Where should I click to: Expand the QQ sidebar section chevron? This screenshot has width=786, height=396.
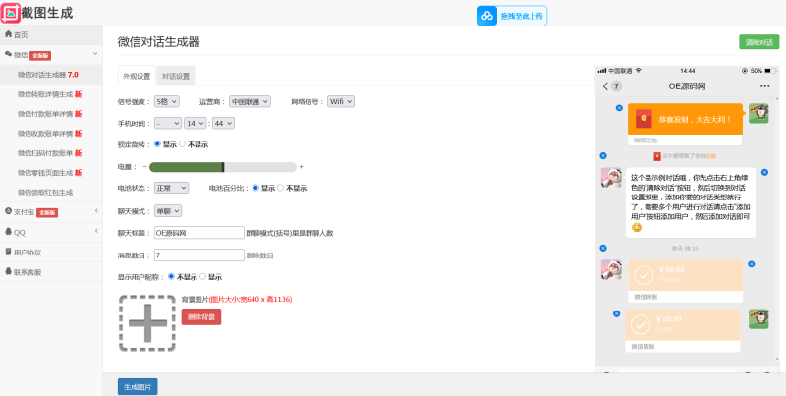coord(96,231)
